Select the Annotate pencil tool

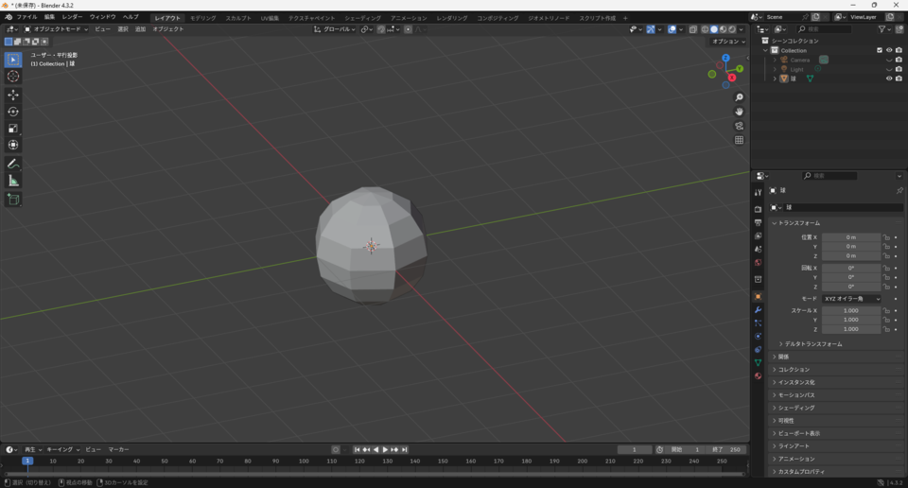click(12, 165)
